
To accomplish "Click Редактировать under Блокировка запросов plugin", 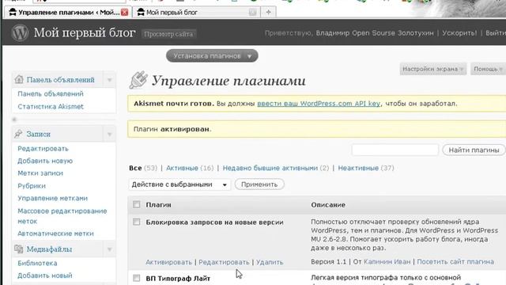I will click(x=224, y=262).
